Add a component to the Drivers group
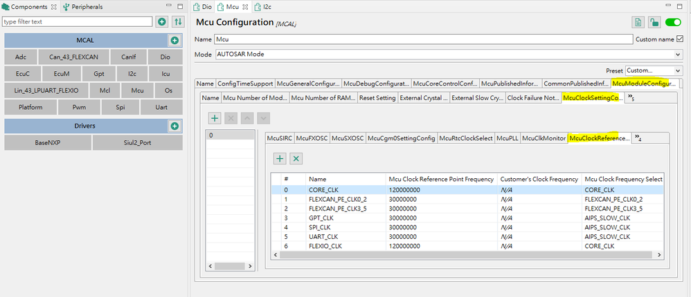This screenshot has width=691, height=297. click(174, 126)
